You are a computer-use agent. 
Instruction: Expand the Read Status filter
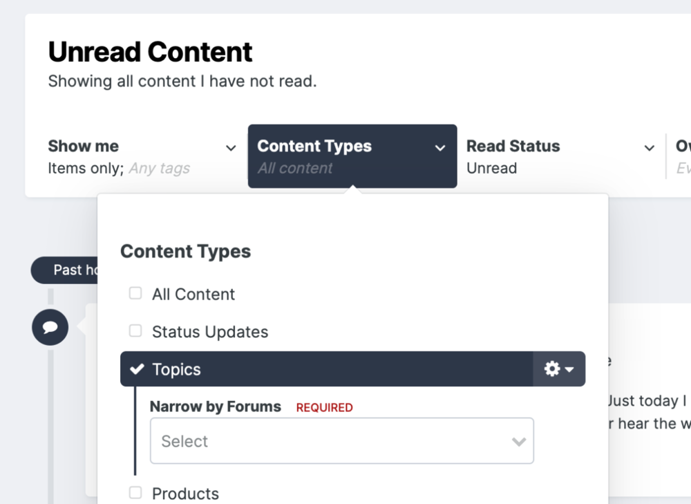(513, 147)
